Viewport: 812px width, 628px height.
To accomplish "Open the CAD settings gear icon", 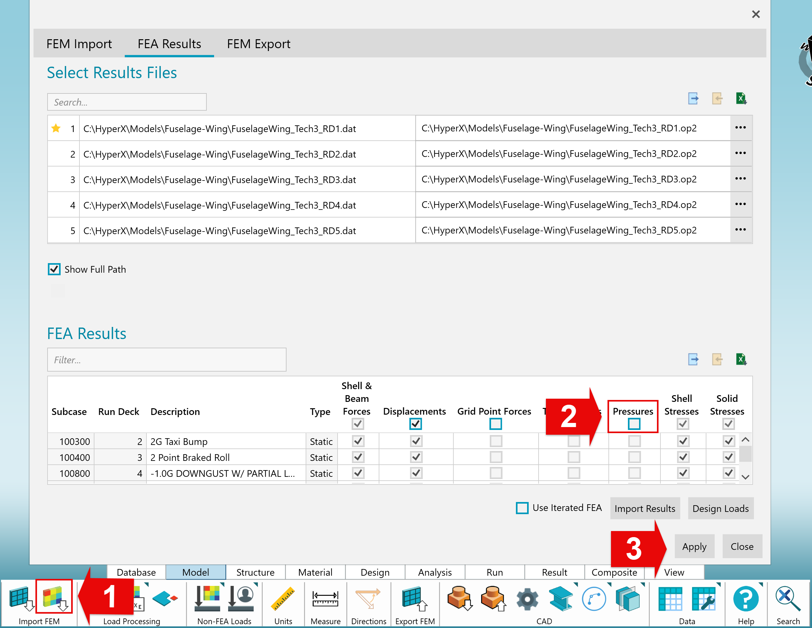I will 527,599.
